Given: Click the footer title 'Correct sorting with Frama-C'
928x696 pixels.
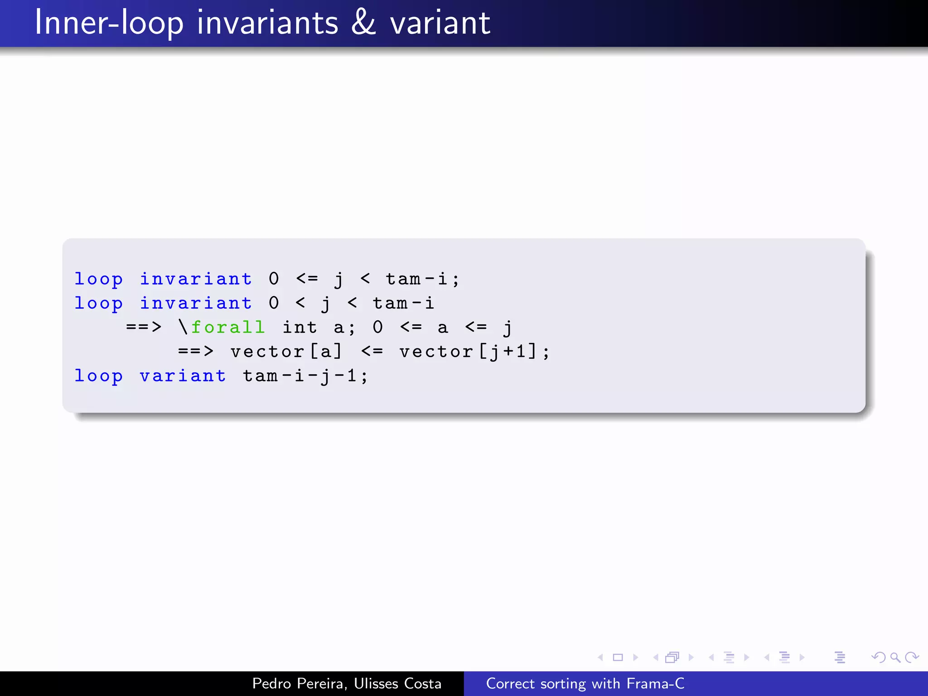Looking at the screenshot, I should tap(585, 683).
